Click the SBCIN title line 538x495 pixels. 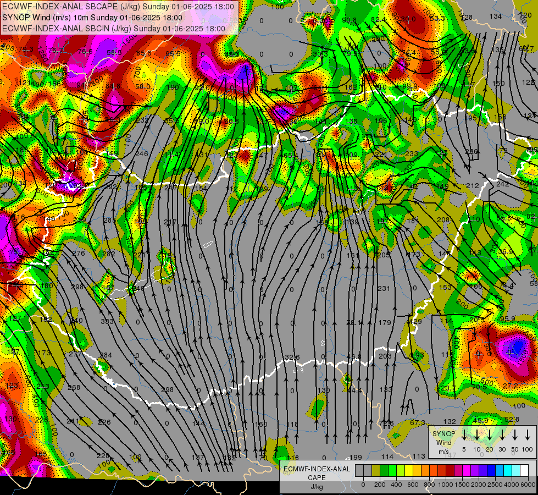tap(114, 29)
